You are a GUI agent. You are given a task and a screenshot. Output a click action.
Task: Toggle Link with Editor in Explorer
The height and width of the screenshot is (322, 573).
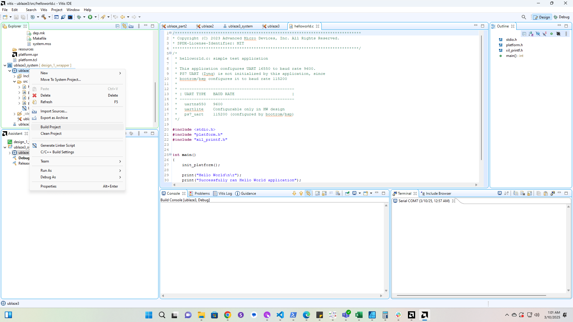click(124, 26)
